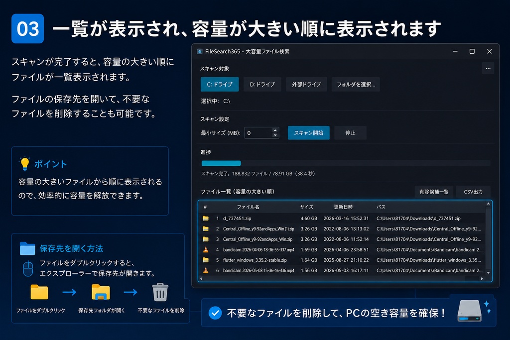Sort by 更新日時 column header

343,207
